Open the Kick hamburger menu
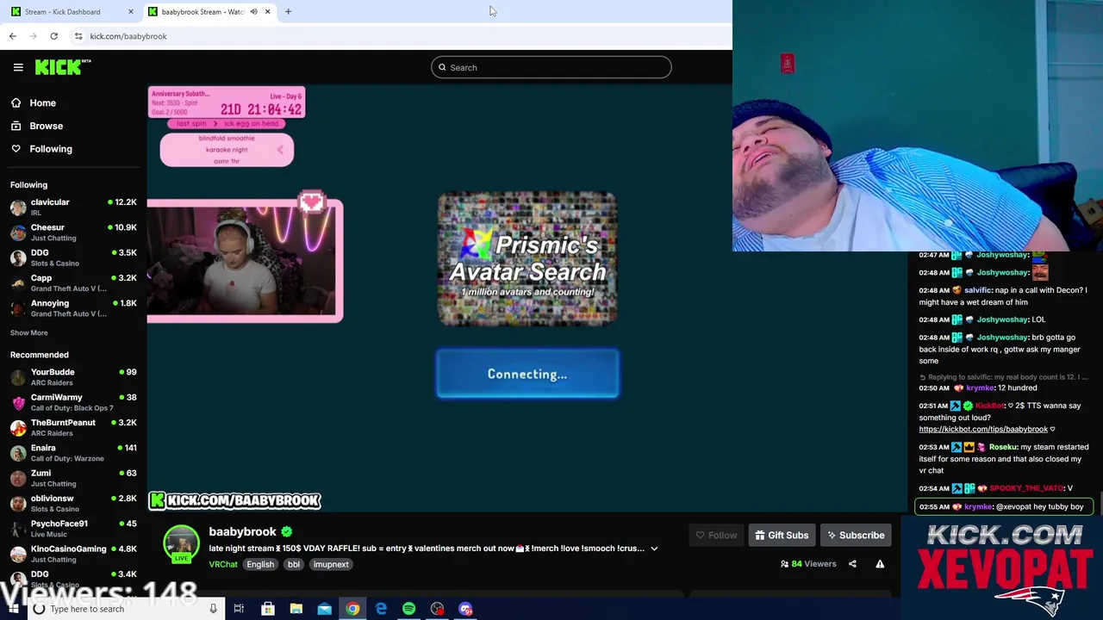The image size is (1103, 620). coord(18,67)
